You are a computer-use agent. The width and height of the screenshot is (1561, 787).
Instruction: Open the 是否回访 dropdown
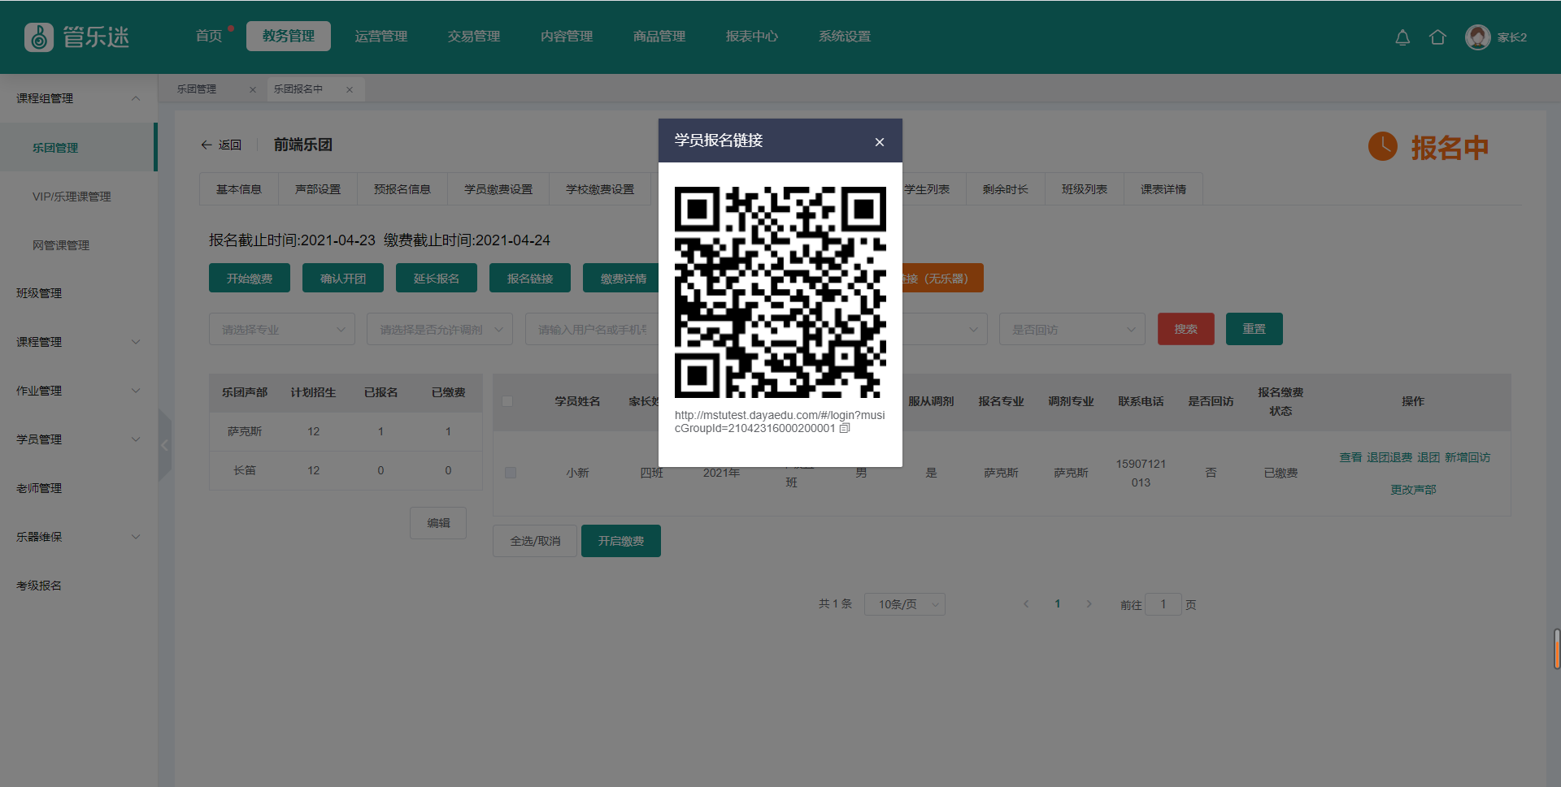[x=1072, y=329]
